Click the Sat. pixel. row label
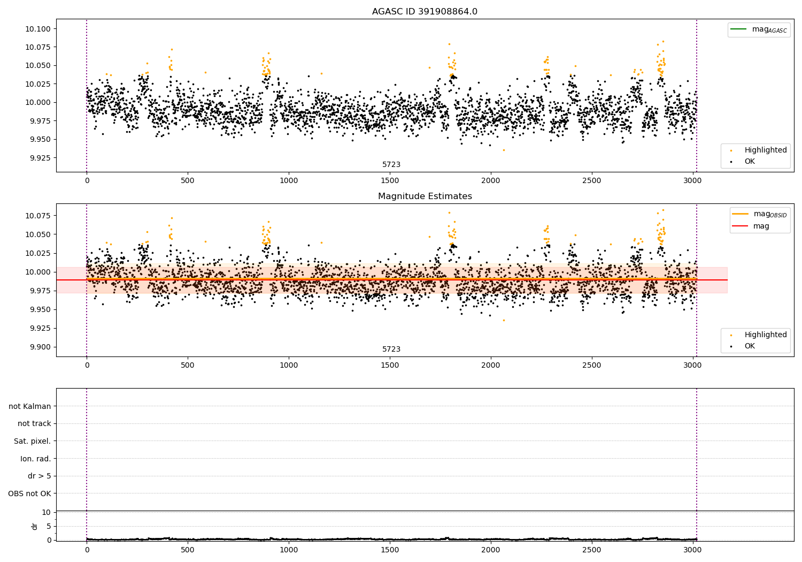 click(33, 441)
